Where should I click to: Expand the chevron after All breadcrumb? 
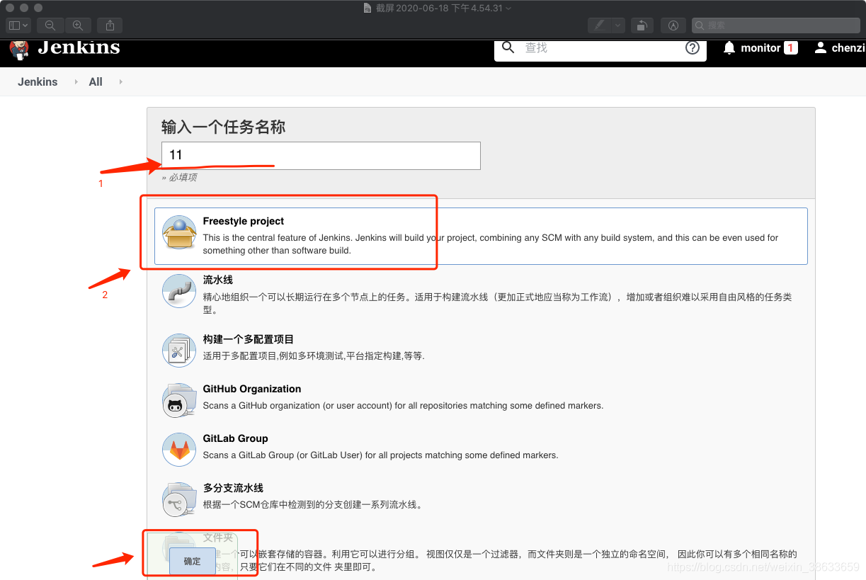pos(120,82)
